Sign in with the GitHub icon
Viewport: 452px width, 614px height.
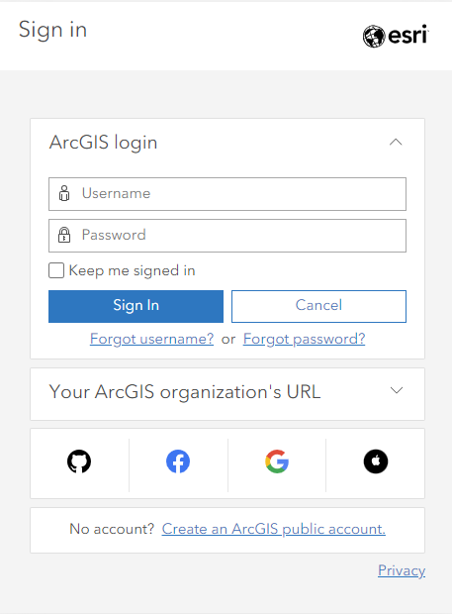(79, 461)
